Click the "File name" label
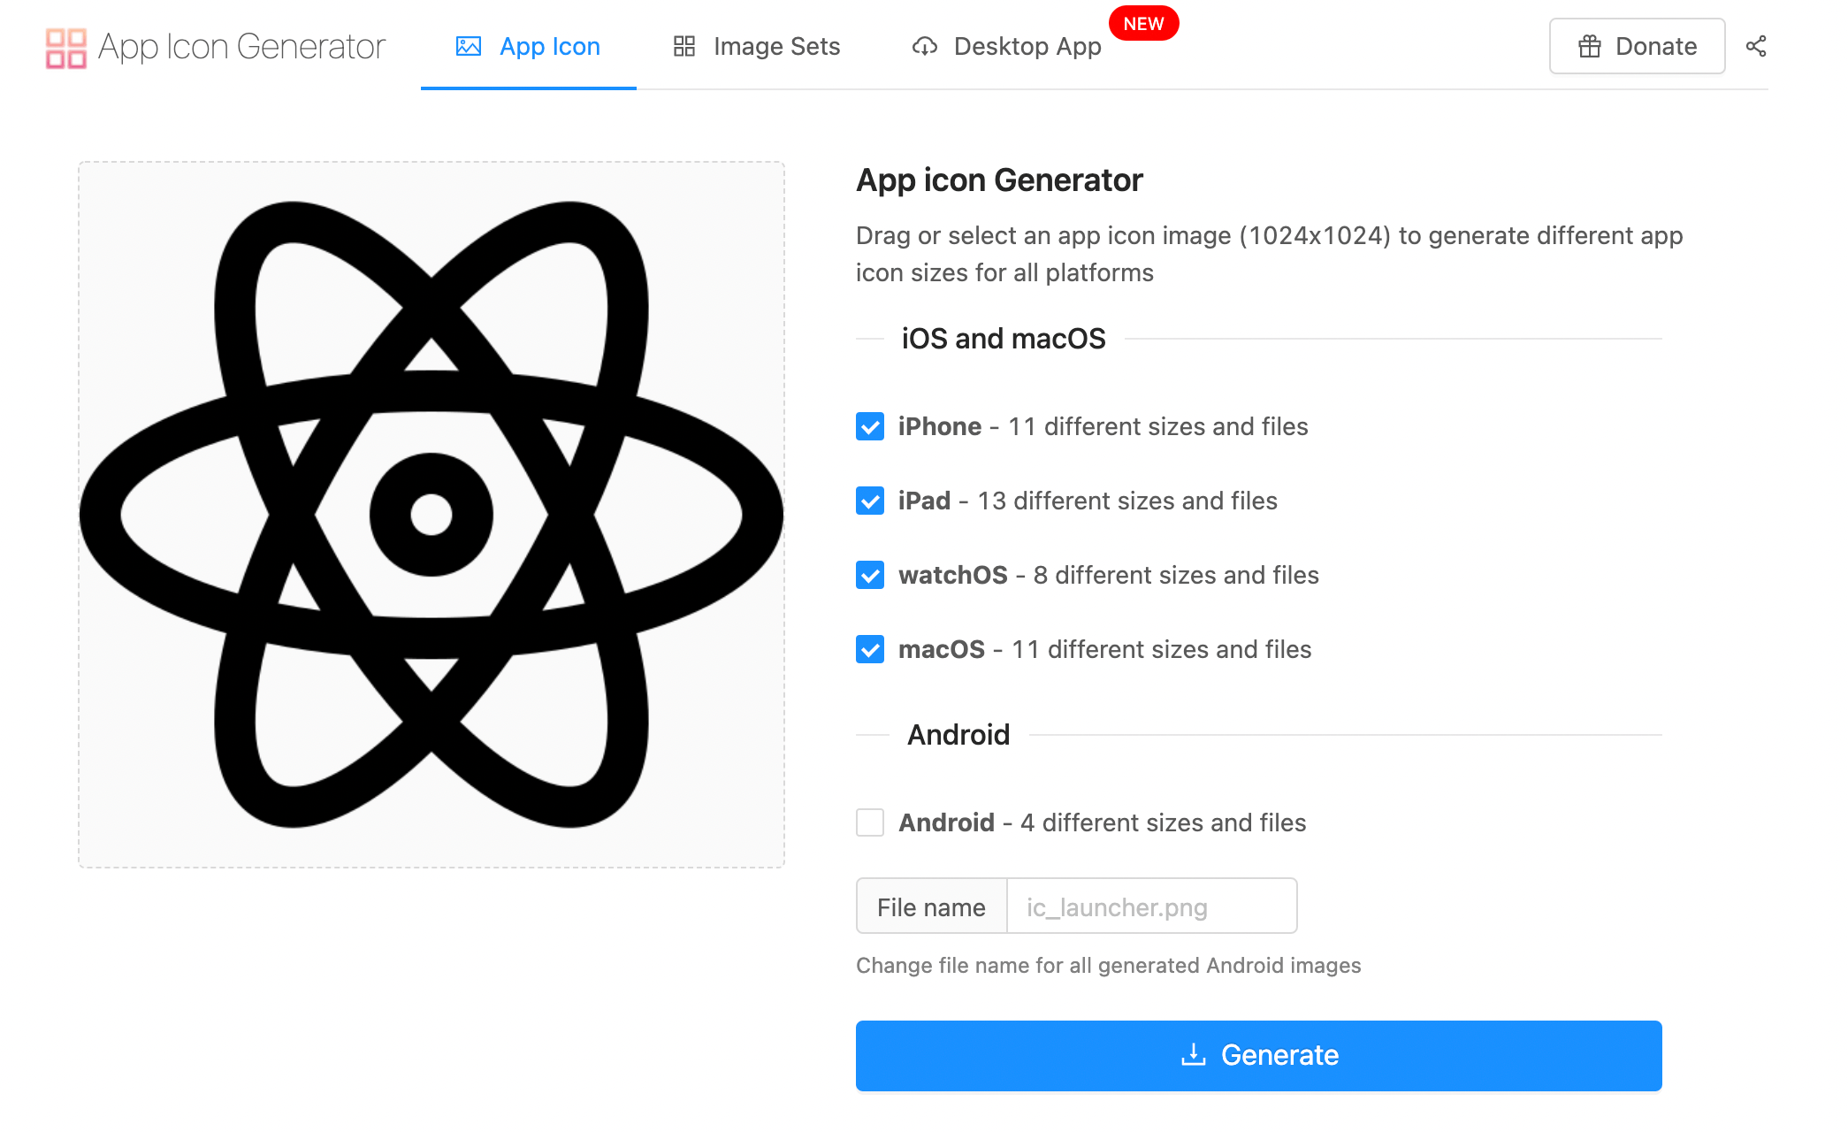Screen dimensions: 1848x1132 coord(932,906)
